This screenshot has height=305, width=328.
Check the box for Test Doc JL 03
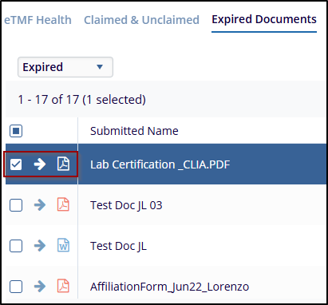(x=16, y=205)
